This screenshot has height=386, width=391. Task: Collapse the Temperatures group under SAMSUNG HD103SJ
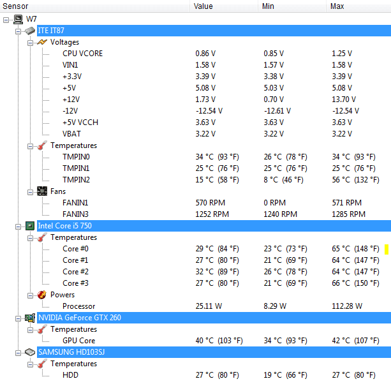tap(30, 364)
